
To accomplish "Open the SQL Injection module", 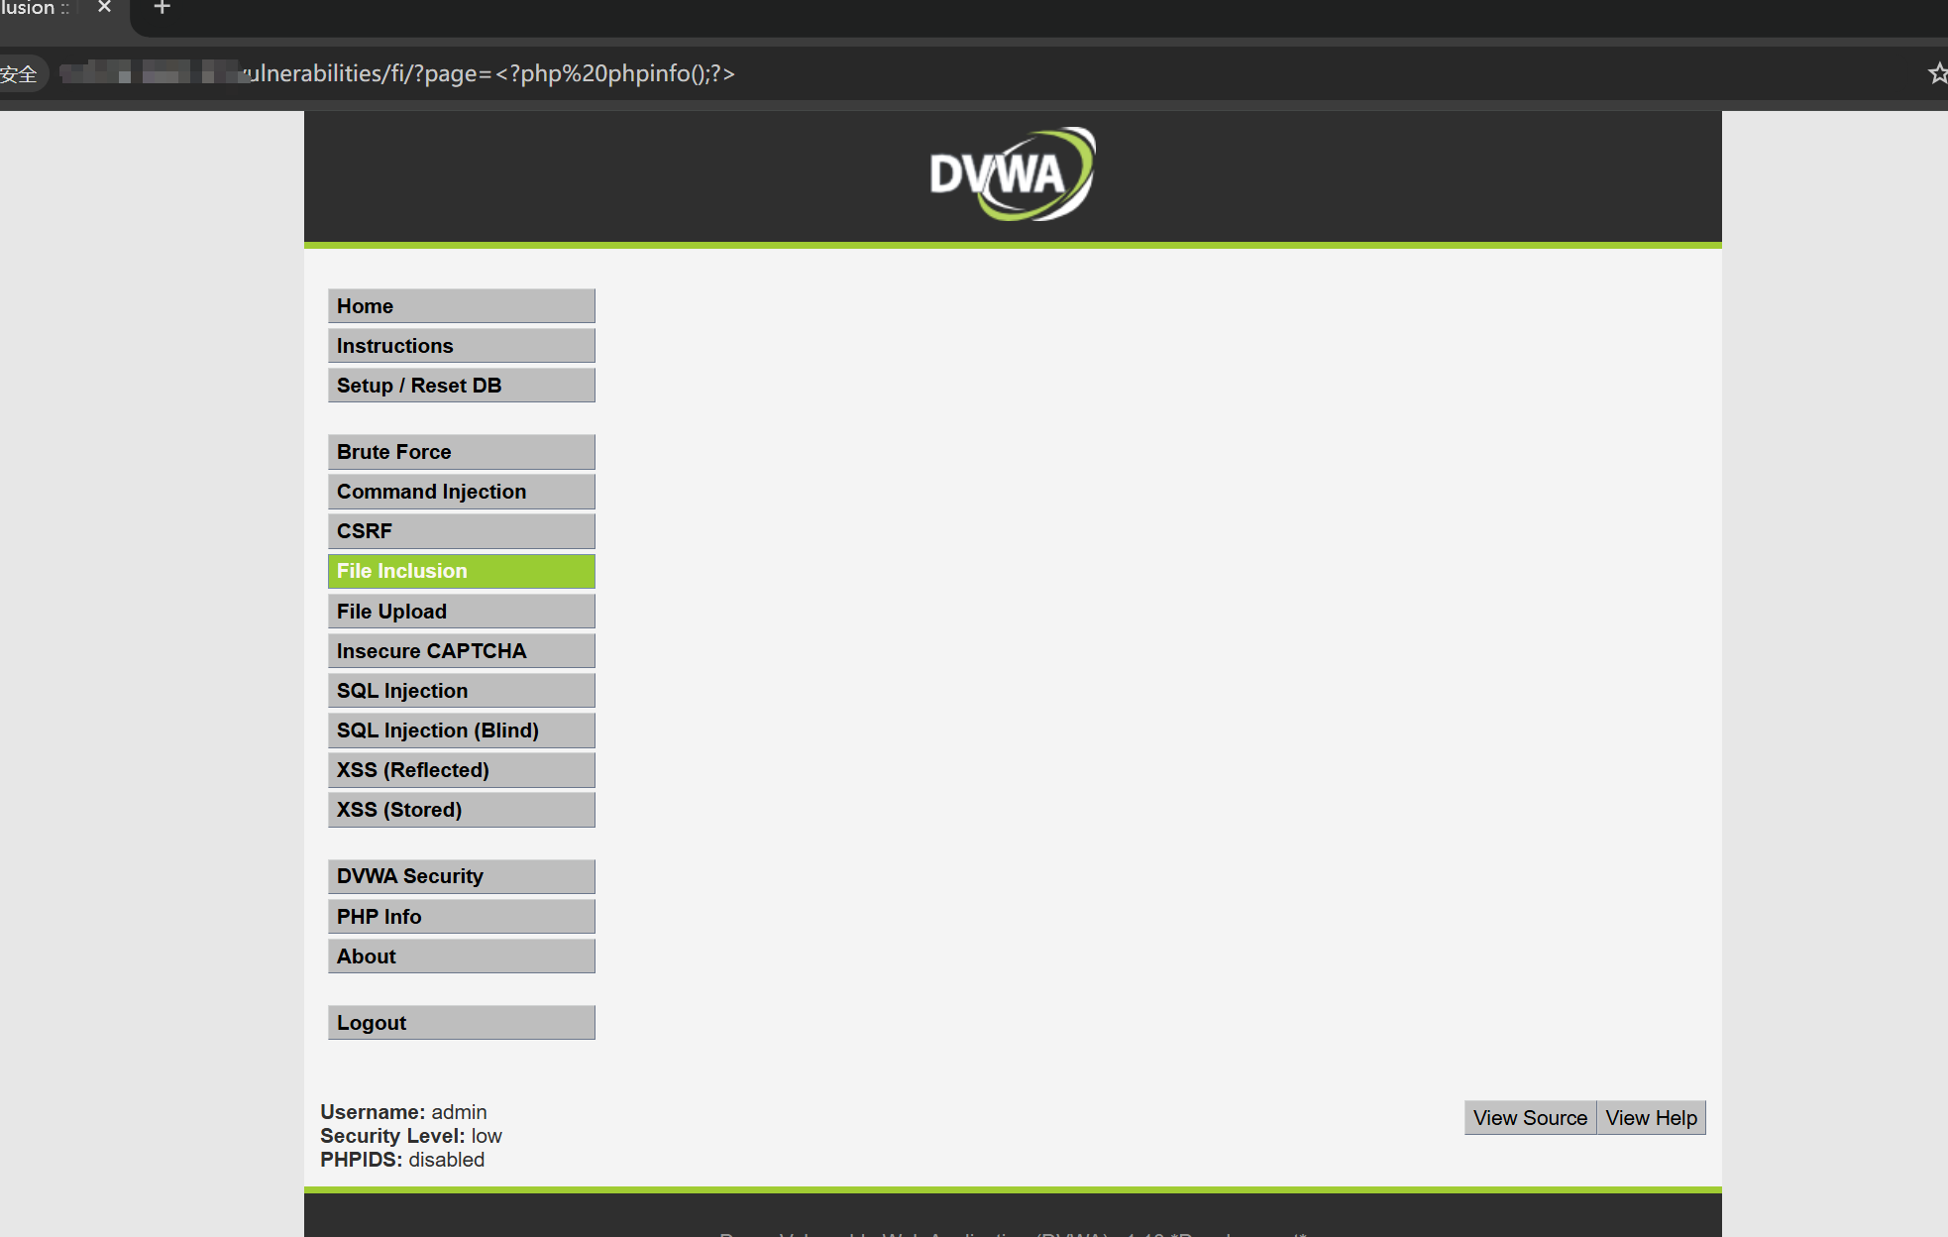I will [462, 691].
